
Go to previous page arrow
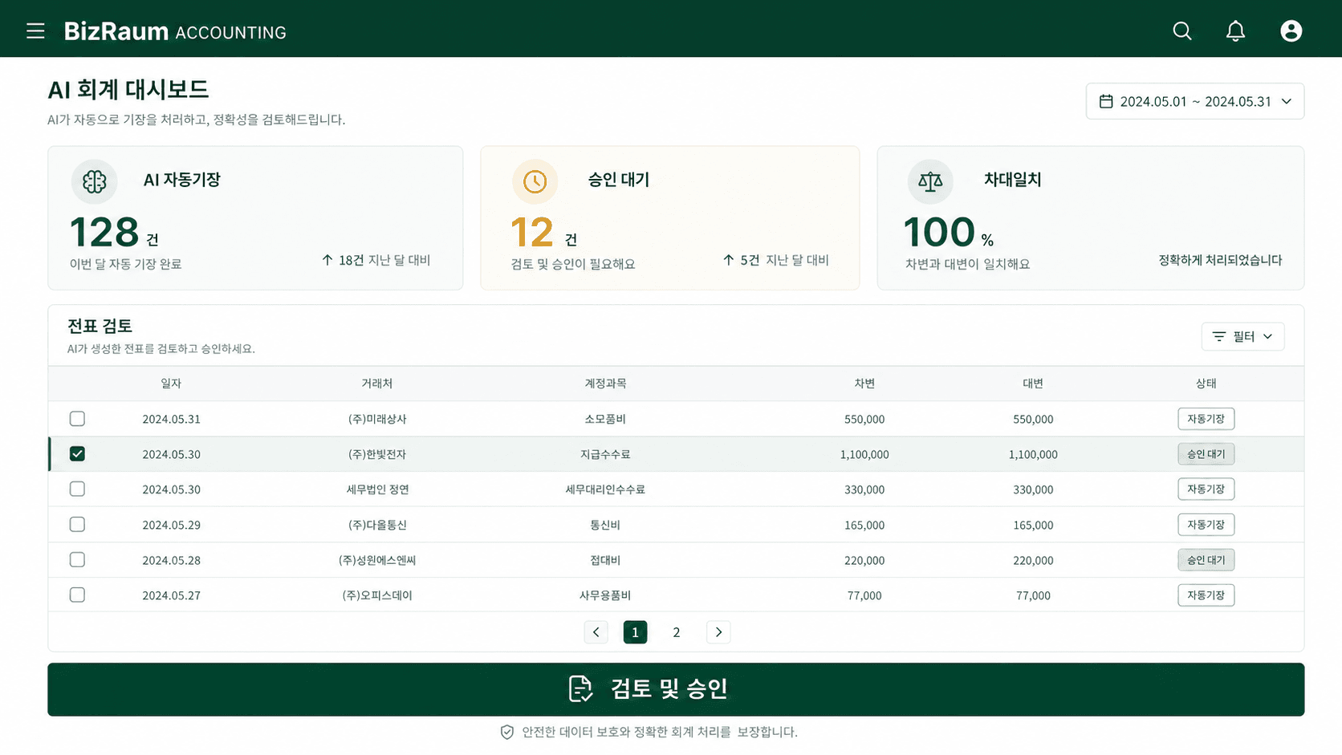tap(596, 632)
